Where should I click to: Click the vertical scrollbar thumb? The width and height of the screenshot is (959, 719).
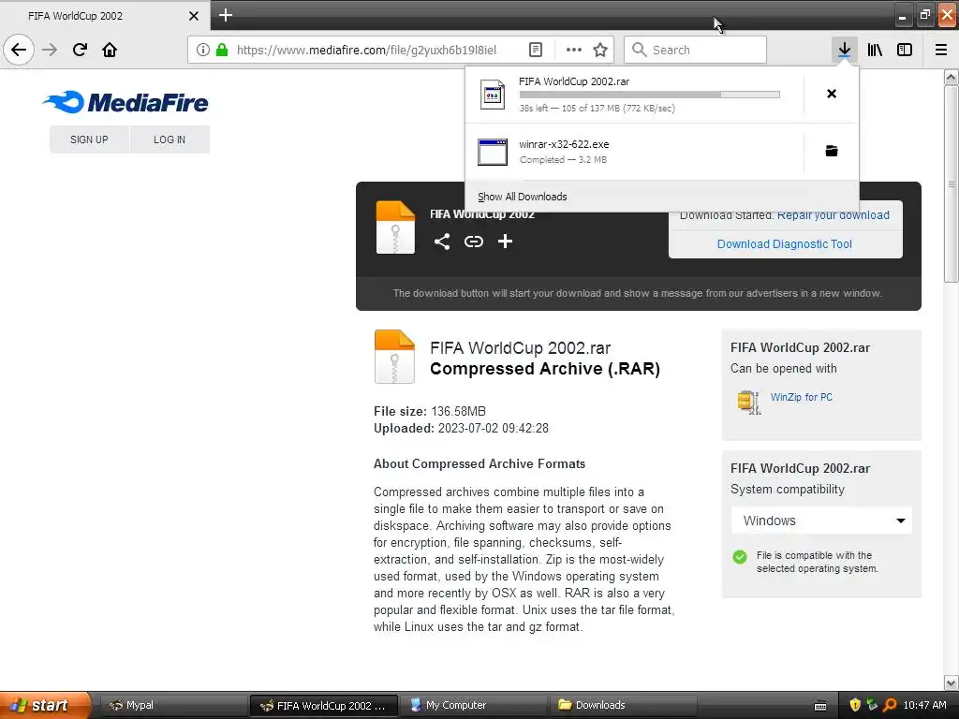[x=952, y=183]
